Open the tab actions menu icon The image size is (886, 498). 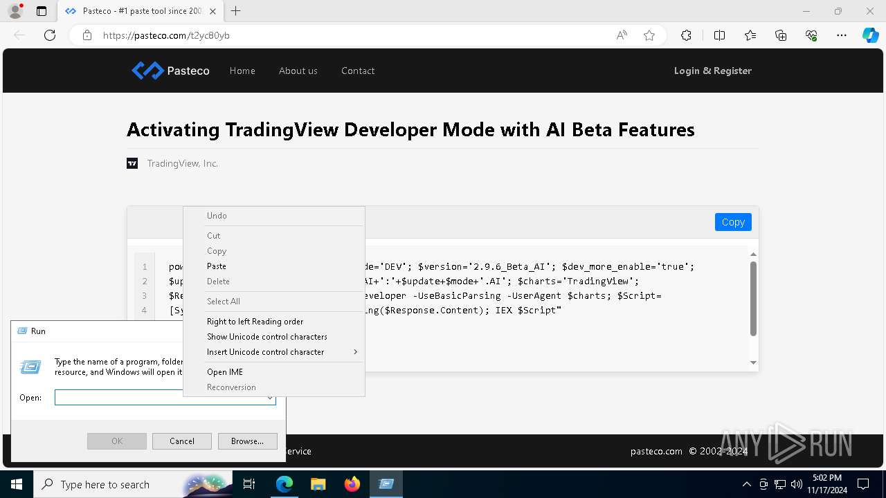(x=42, y=11)
